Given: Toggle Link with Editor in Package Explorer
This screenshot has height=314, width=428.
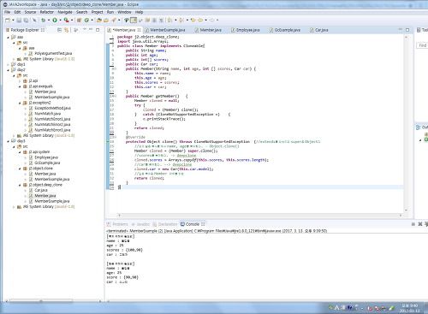Looking at the screenshot, I should [66, 30].
